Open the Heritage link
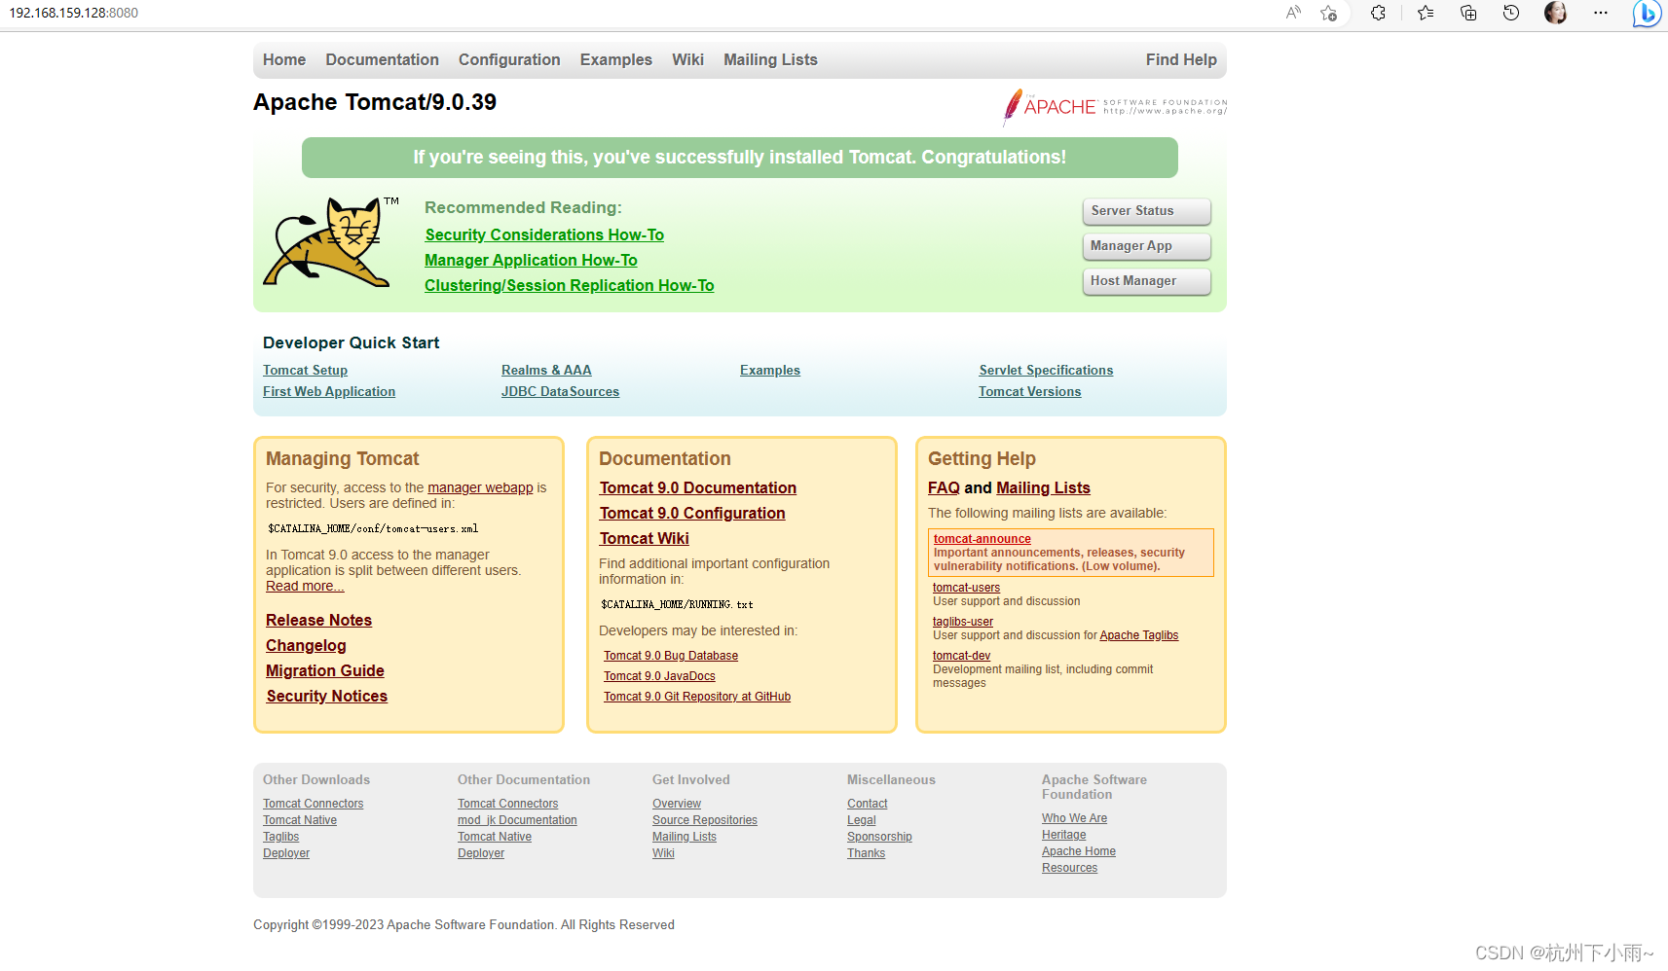This screenshot has height=971, width=1668. [x=1063, y=835]
